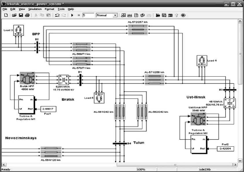Select bus bar B2 at BPP
The image size is (244, 172).
tap(37, 47)
